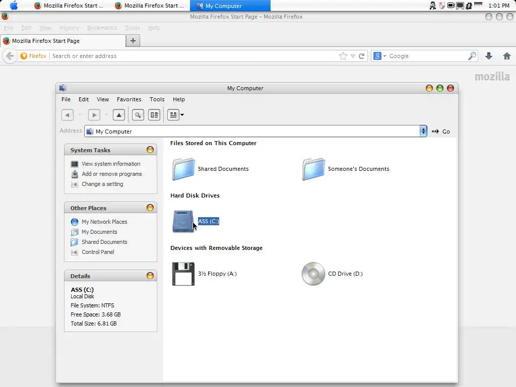Screen dimensions: 516x387
Task: Toggle the Folders pane toolbar button
Action: pyautogui.click(x=154, y=115)
